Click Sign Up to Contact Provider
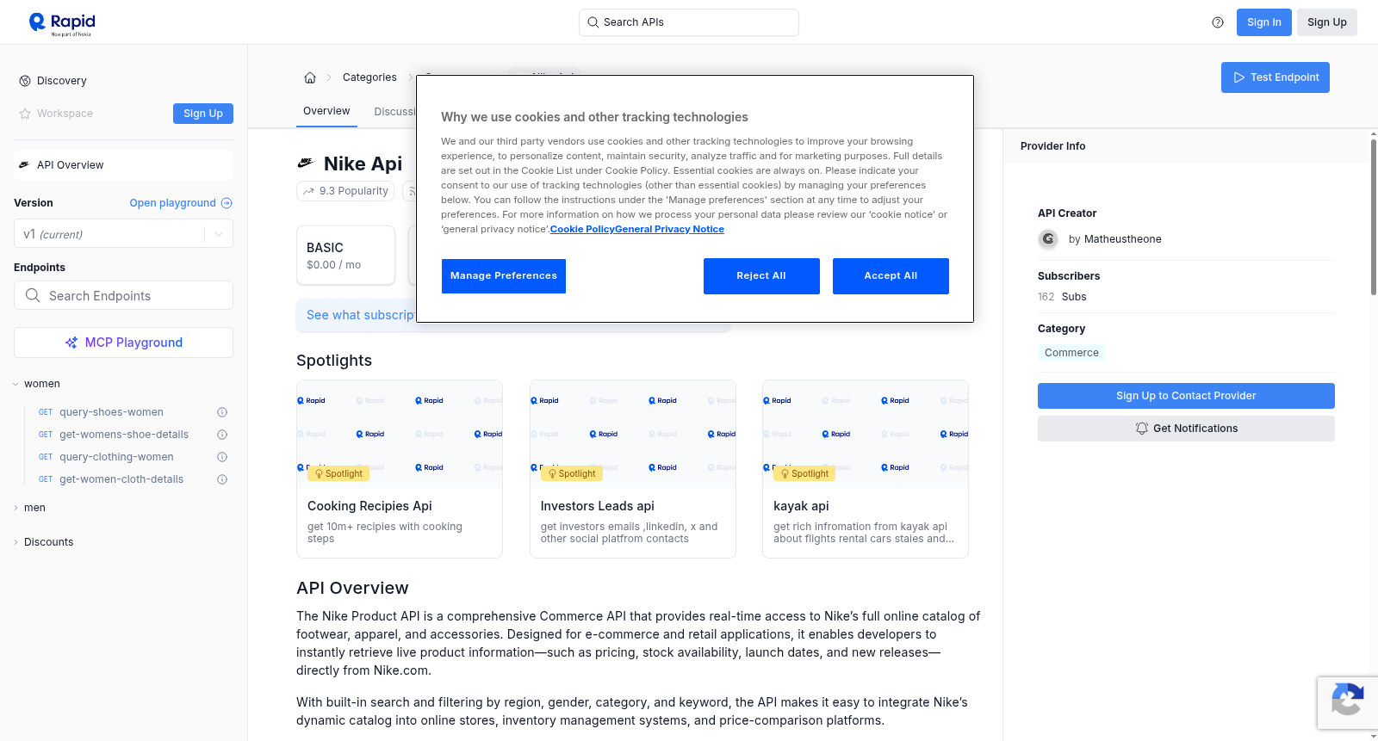Image resolution: width=1378 pixels, height=741 pixels. tap(1186, 396)
